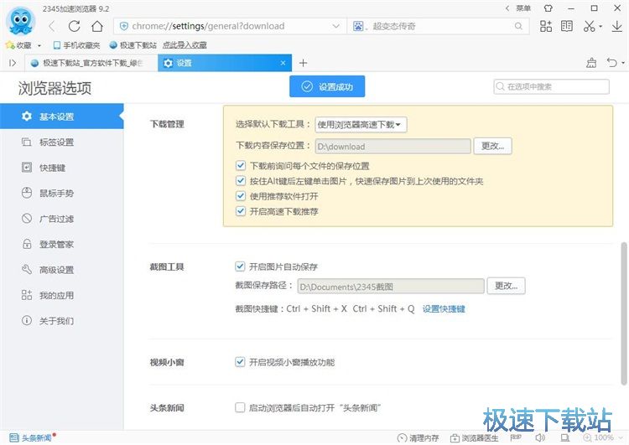Image resolution: width=629 pixels, height=445 pixels.
Task: Open 头条新闻 in the status bar
Action: [31, 437]
